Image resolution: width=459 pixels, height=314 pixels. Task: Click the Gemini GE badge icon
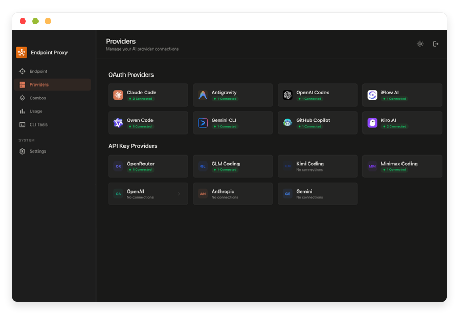click(288, 194)
